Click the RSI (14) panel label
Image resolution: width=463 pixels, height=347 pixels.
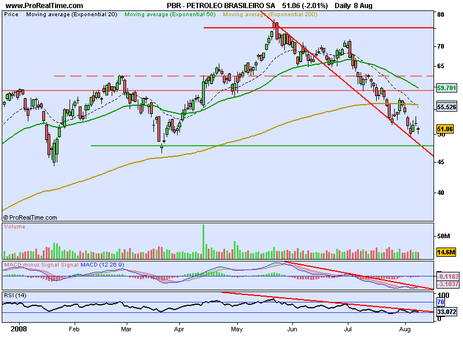[x=15, y=296]
